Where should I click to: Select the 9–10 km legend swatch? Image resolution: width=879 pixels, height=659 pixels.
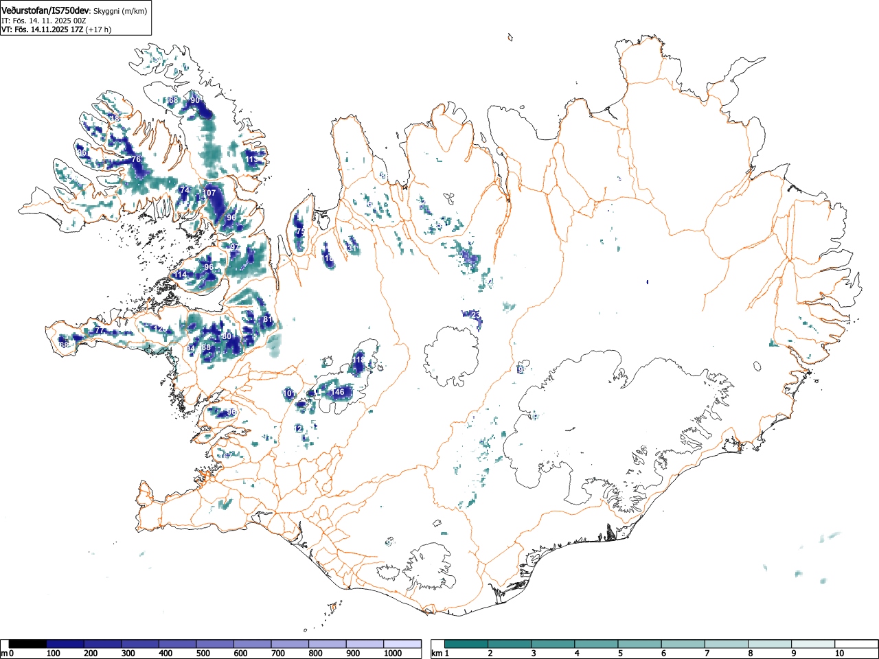click(812, 644)
